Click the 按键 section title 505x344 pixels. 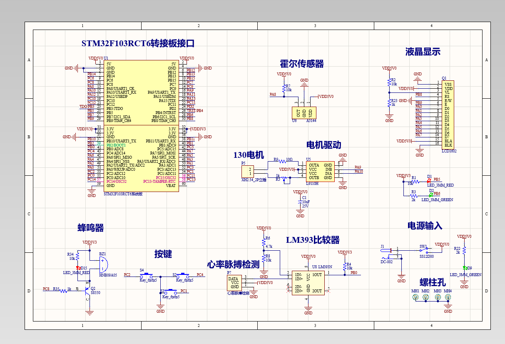tap(163, 254)
